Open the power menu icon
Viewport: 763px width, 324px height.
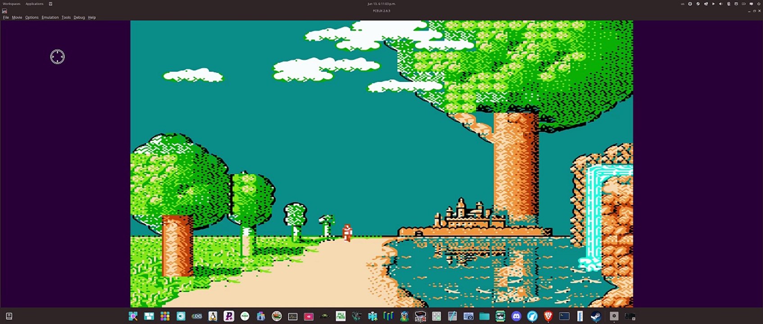point(759,4)
